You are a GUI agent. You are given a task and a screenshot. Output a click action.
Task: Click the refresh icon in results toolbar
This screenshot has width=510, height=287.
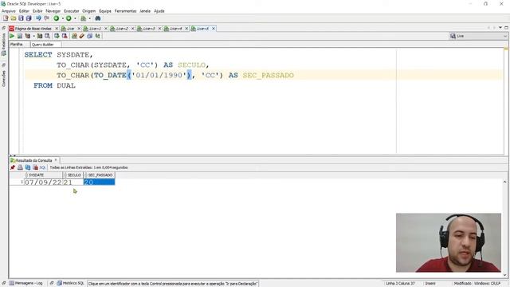[28, 167]
